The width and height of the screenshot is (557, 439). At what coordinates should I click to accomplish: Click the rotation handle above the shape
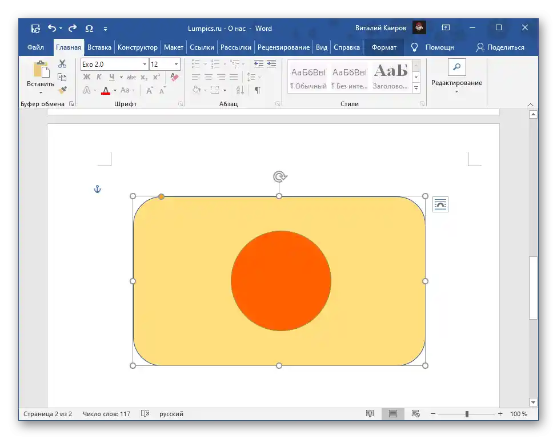279,176
